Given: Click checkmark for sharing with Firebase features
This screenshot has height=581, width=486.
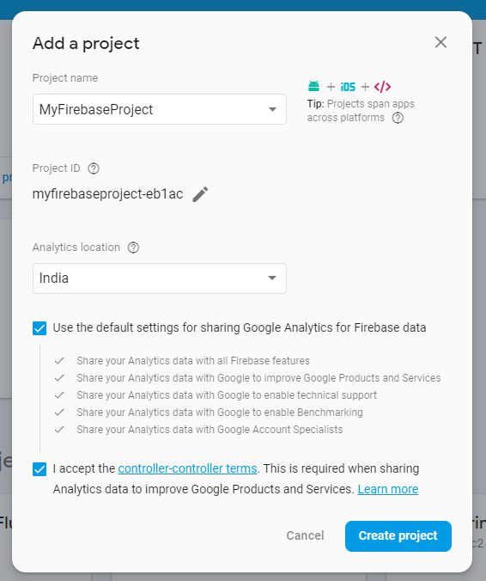Looking at the screenshot, I should pyautogui.click(x=59, y=361).
